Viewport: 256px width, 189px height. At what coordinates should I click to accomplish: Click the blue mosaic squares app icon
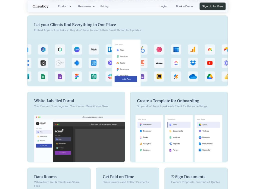[176, 49]
